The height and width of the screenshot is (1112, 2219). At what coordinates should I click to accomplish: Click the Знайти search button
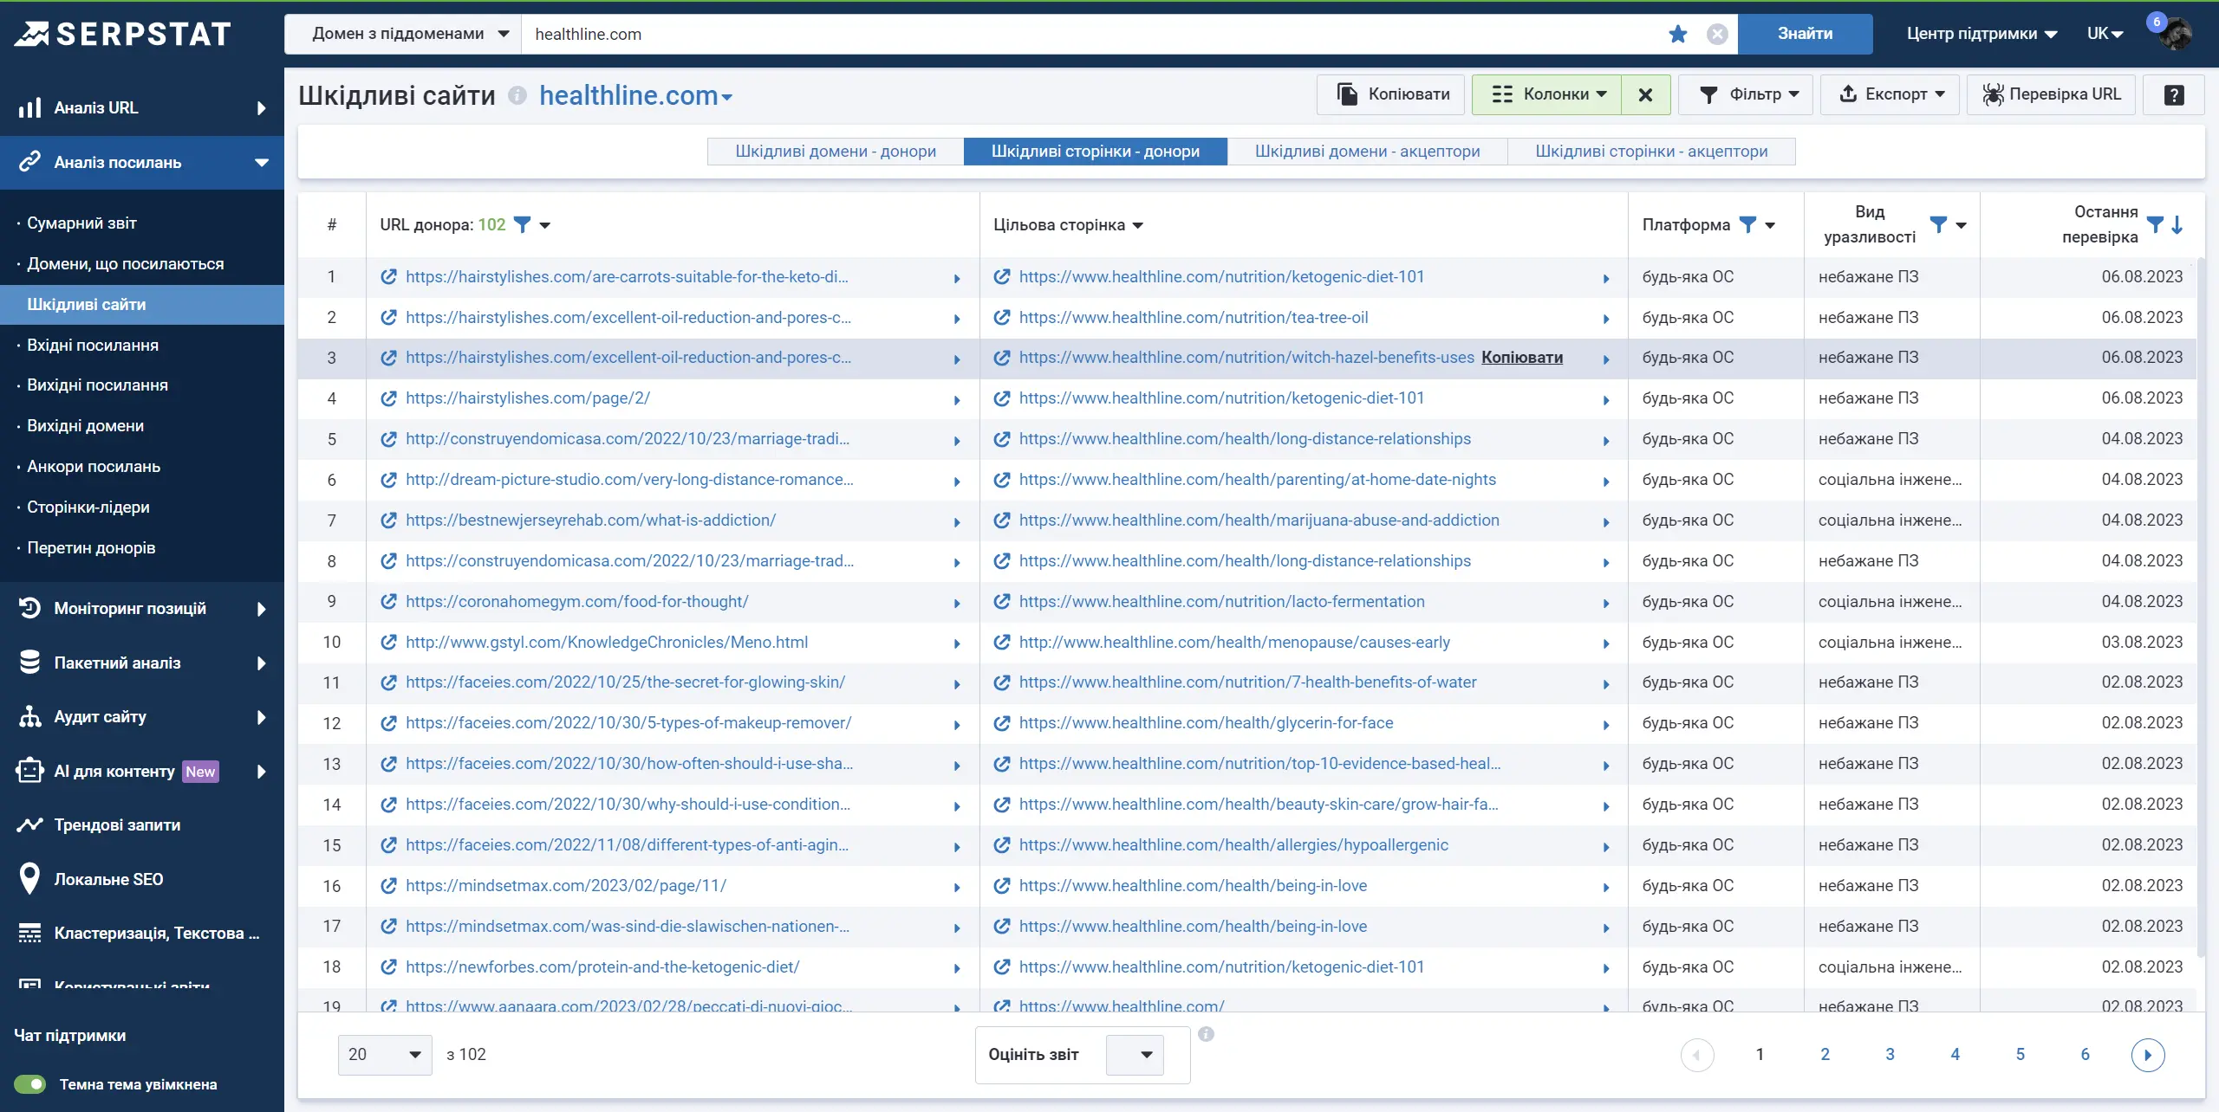pos(1806,34)
